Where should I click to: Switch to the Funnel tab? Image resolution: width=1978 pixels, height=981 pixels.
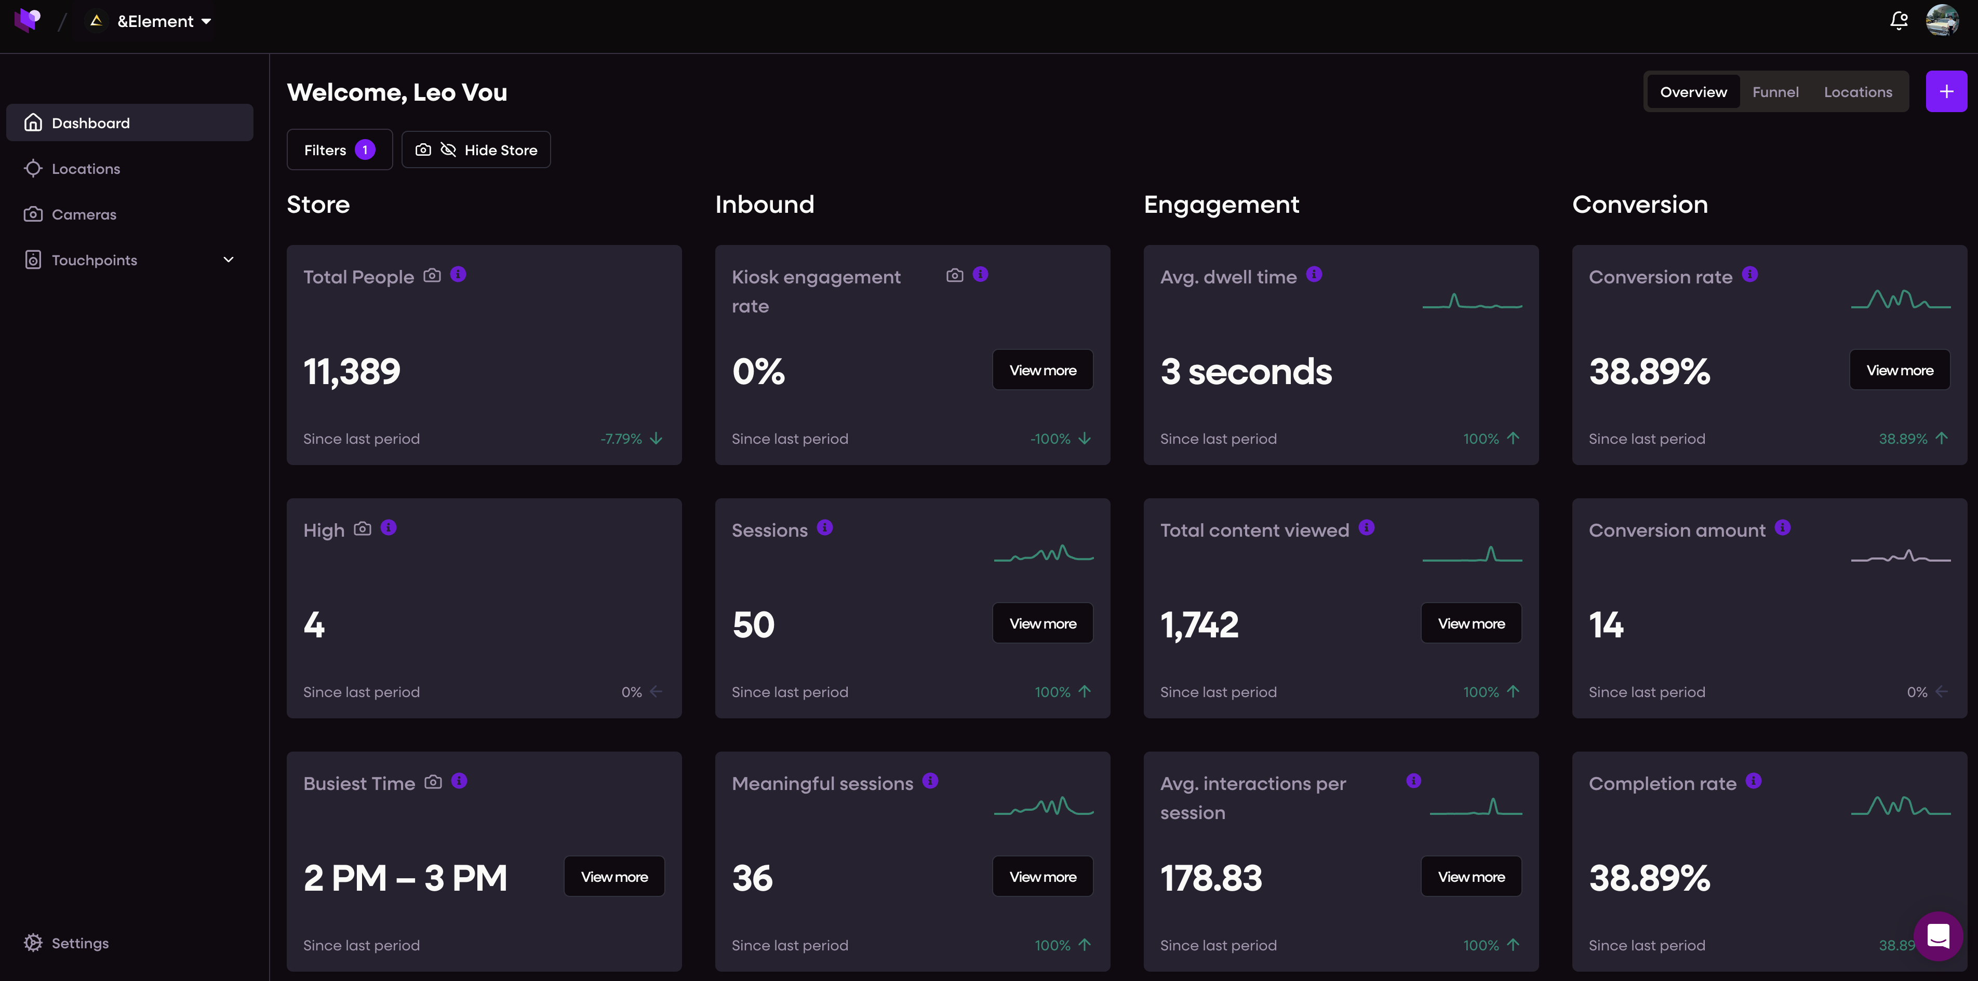[1775, 92]
